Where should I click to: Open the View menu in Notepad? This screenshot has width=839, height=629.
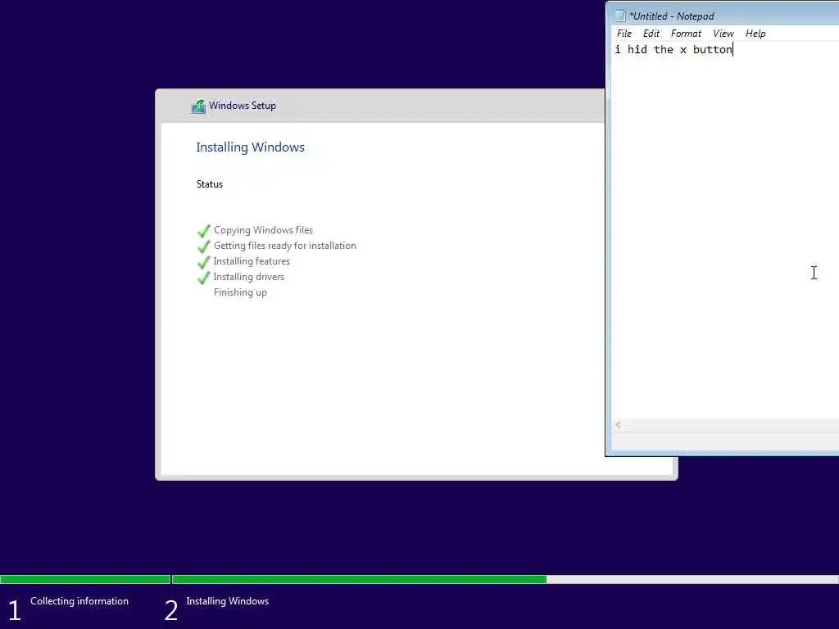point(723,33)
